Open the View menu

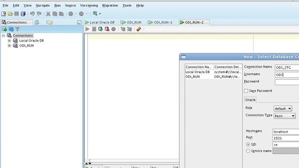point(28,5)
